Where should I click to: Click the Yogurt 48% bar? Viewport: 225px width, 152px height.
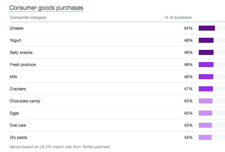(206, 40)
